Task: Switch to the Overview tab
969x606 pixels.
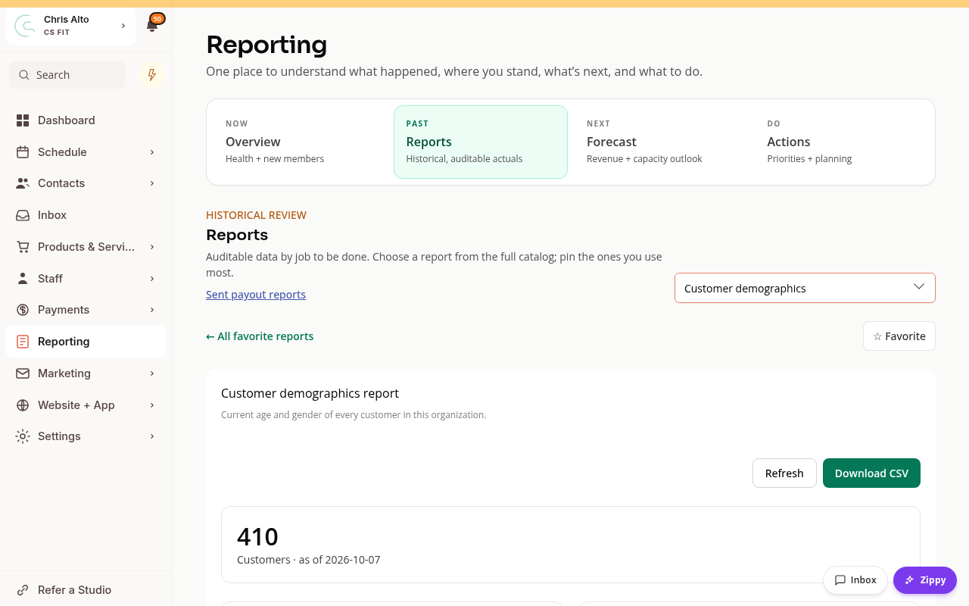Action: pyautogui.click(x=300, y=142)
